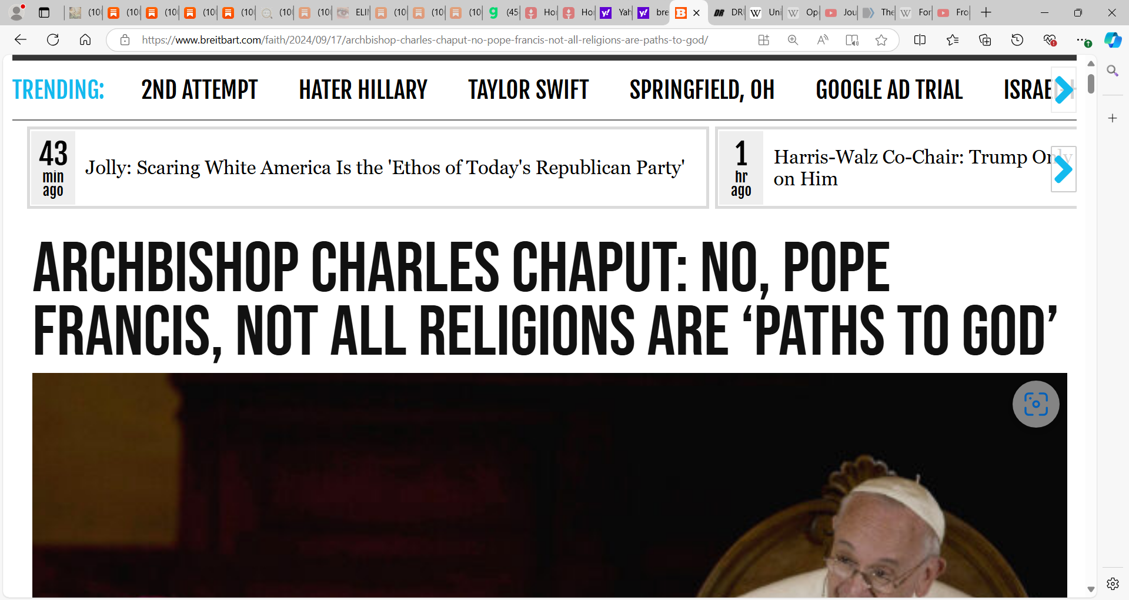Add this page to favorites
The height and width of the screenshot is (600, 1129).
coord(881,40)
